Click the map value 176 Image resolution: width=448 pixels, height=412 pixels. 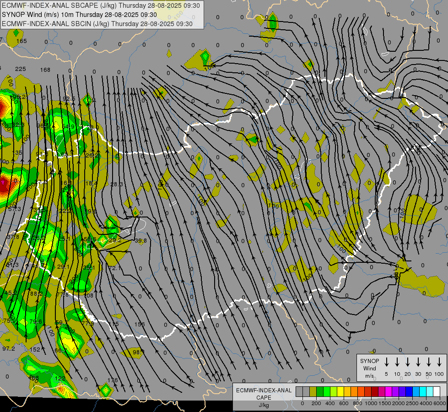point(113,380)
